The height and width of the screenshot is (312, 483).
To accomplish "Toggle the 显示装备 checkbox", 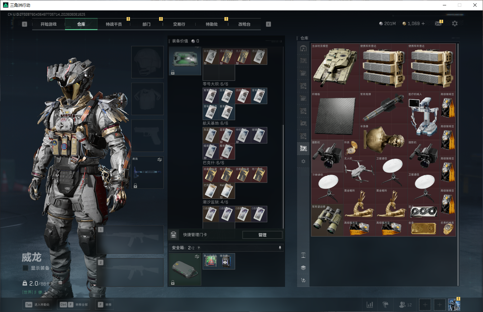I will click(x=25, y=268).
